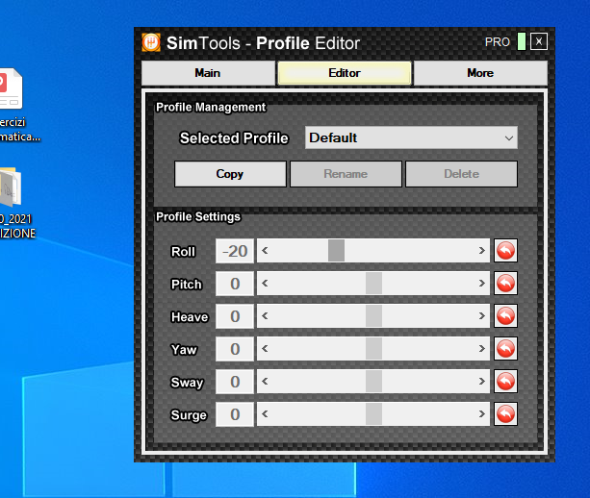This screenshot has height=498, width=590.
Task: Click the SimTools orange logo icon
Action: click(x=151, y=42)
